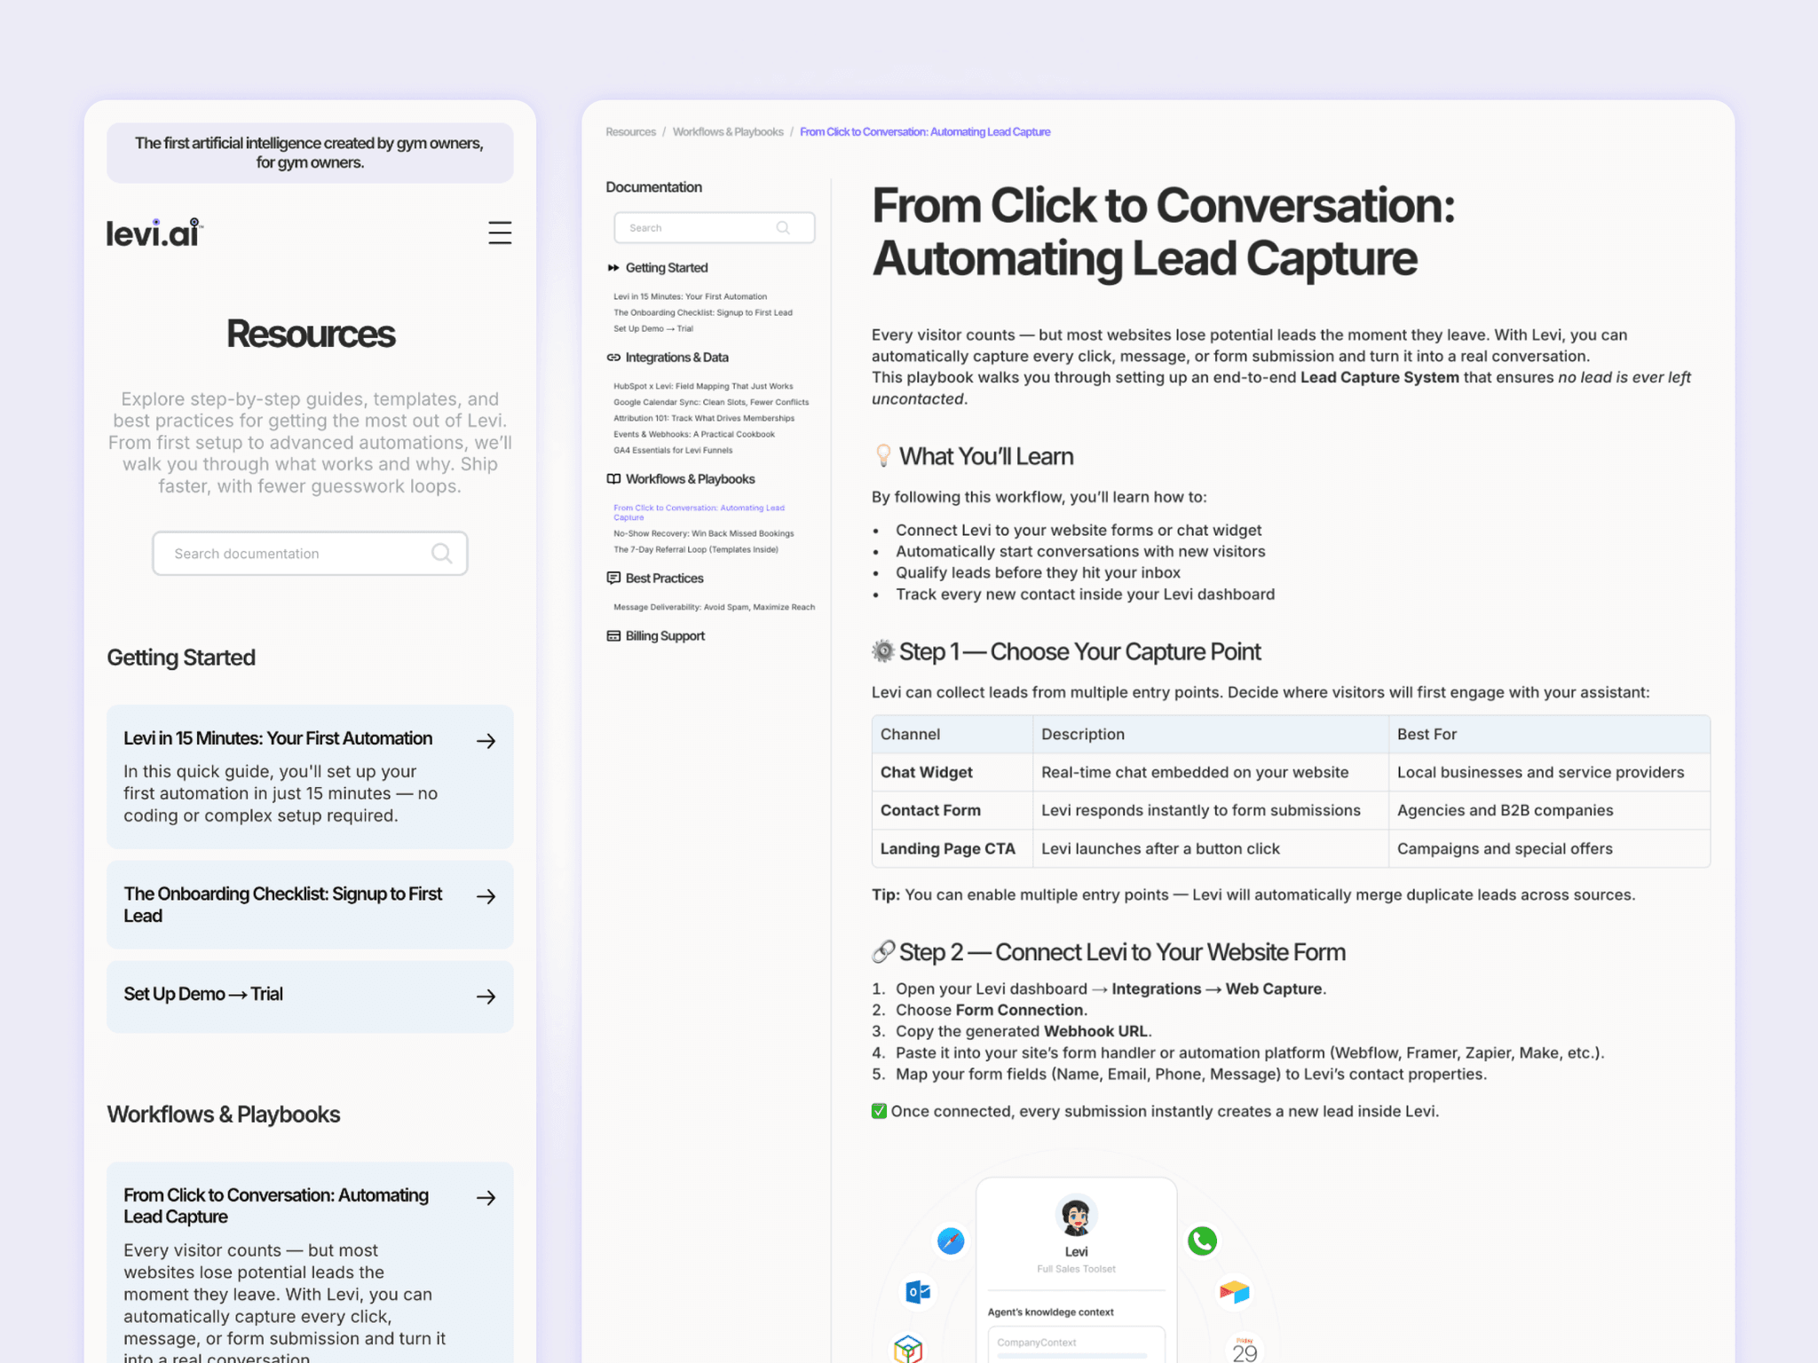Open the hamburger menu icon
The width and height of the screenshot is (1818, 1363).
(x=500, y=232)
